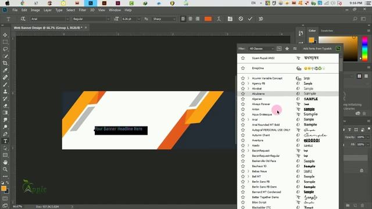Align text right

coord(198,19)
